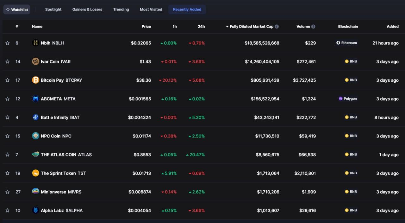Screen dimensions: 405x223
Task: Click the Battle Infinity logo icon
Action: click(x=35, y=118)
